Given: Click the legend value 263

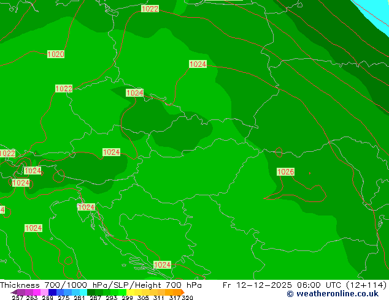Looking at the screenshot, I should pos(32,298).
